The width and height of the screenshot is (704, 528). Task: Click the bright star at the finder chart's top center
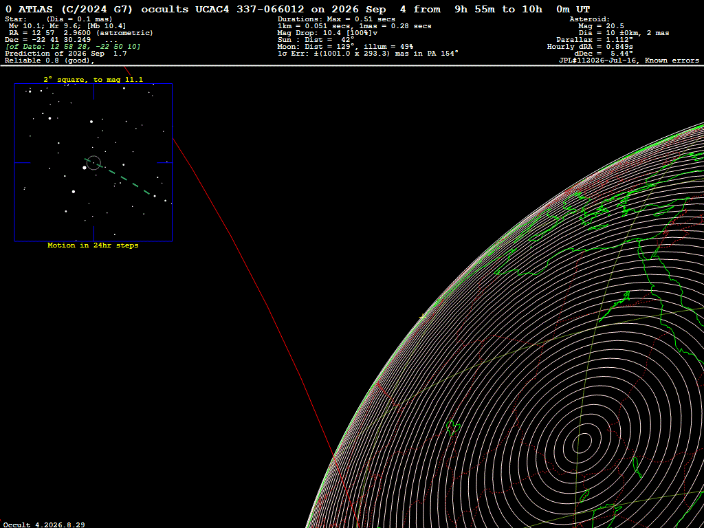pos(91,122)
